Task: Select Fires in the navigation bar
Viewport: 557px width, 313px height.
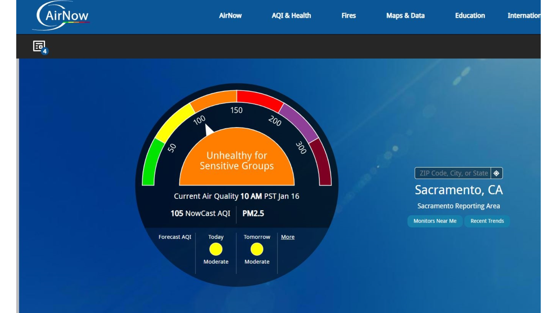Action: 349,16
